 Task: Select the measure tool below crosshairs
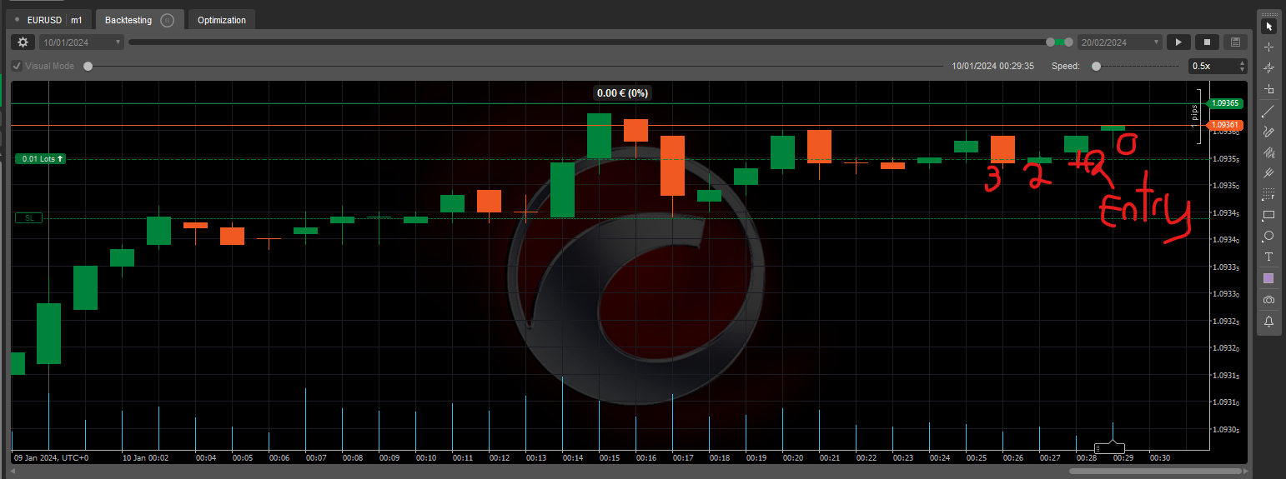point(1268,89)
